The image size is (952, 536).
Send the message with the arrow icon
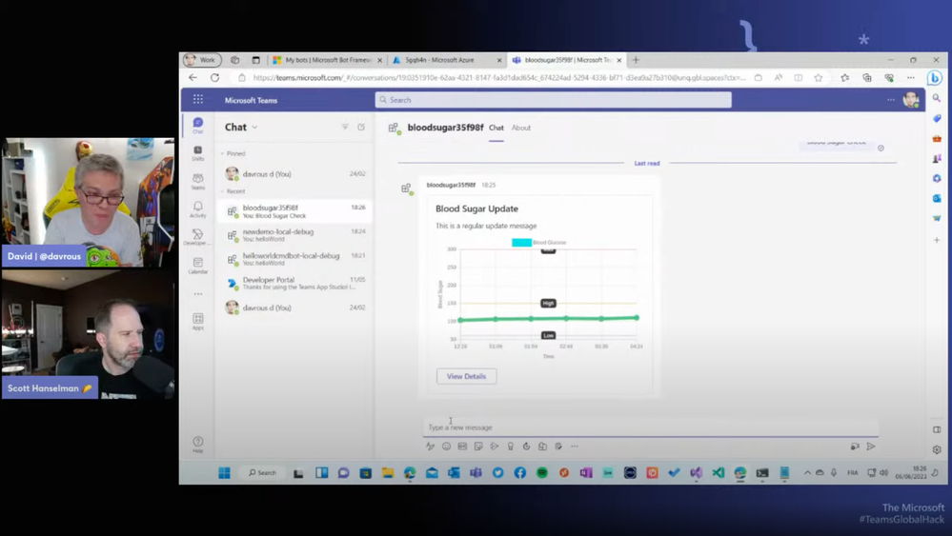click(871, 447)
